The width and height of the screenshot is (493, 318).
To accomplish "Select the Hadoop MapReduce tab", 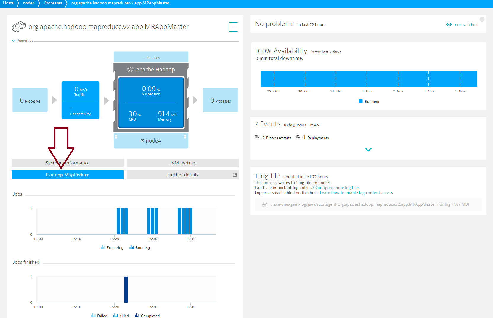I will [68, 175].
